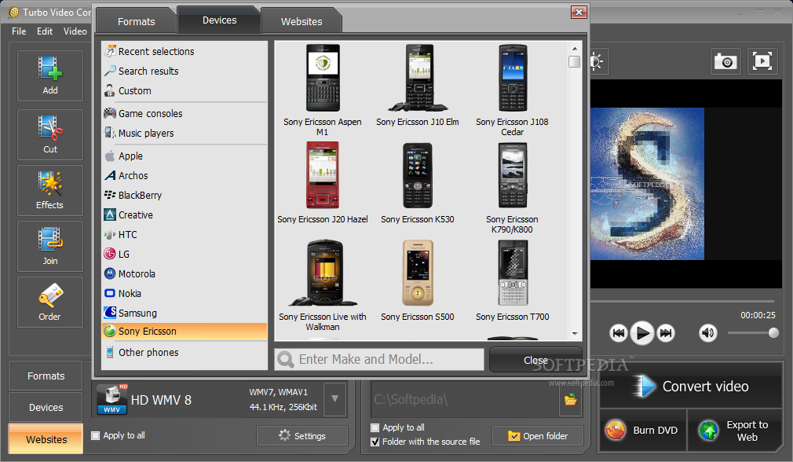
Task: Expand the HD WMV 8 format dropdown
Action: click(334, 399)
